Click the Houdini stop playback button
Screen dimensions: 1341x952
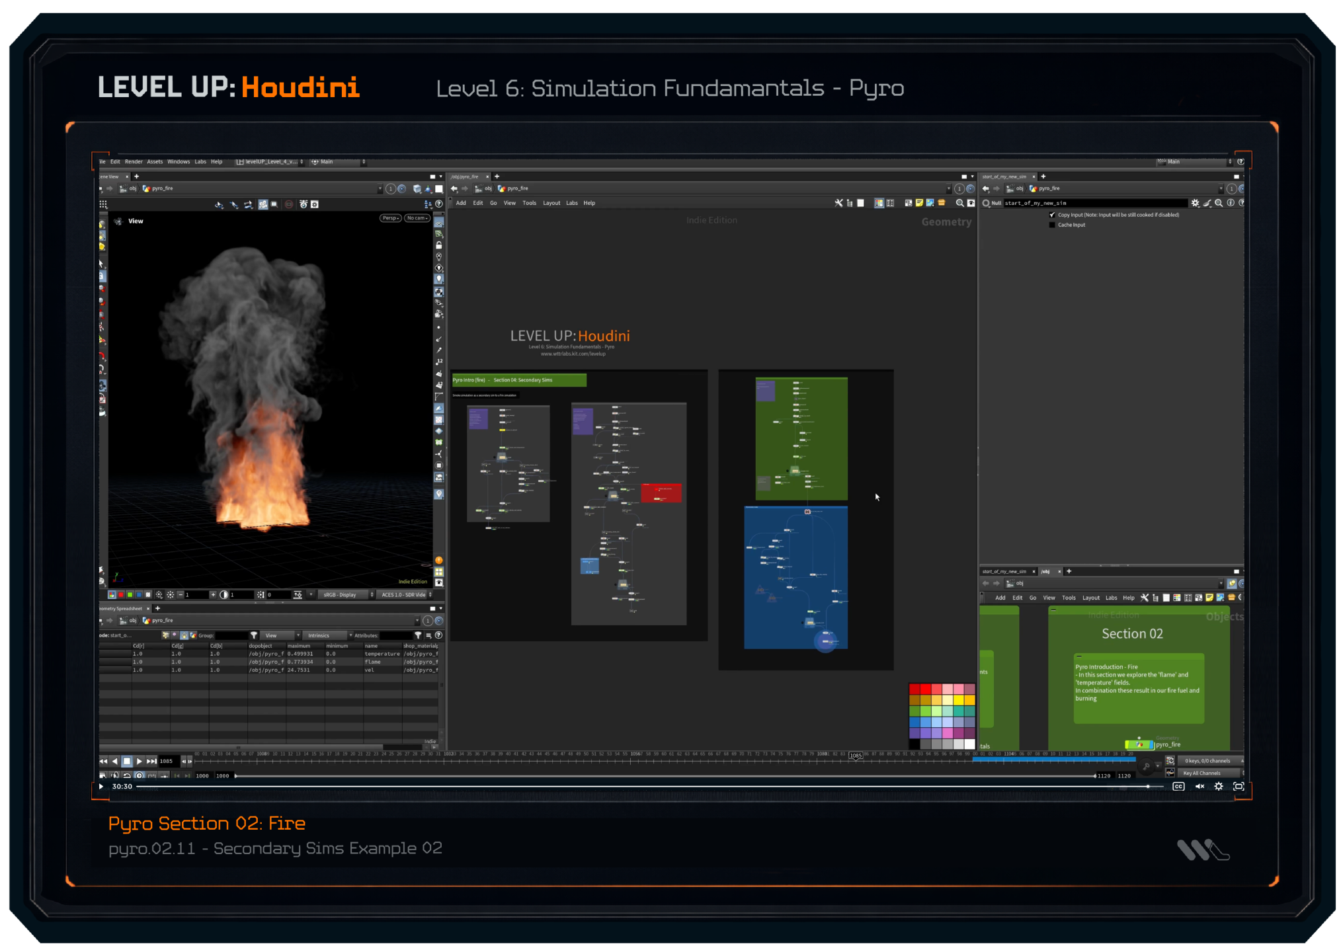tap(127, 761)
